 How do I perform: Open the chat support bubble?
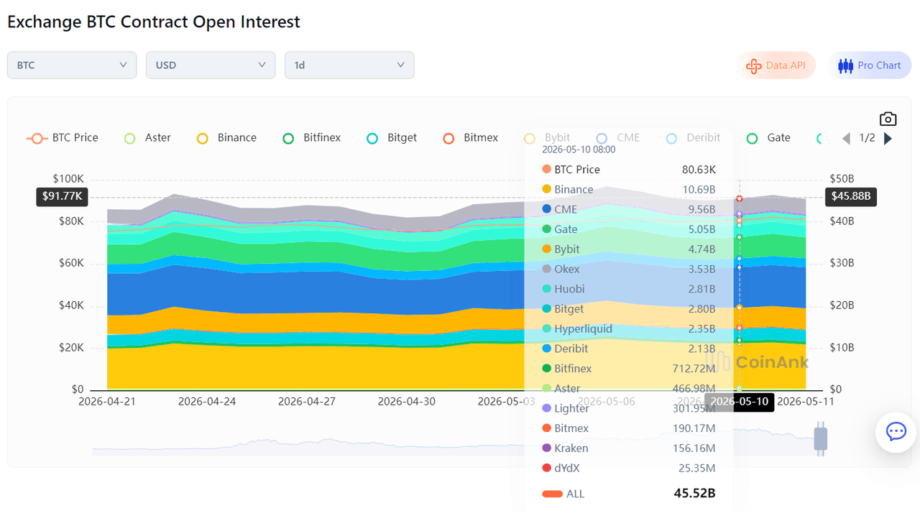(x=896, y=431)
